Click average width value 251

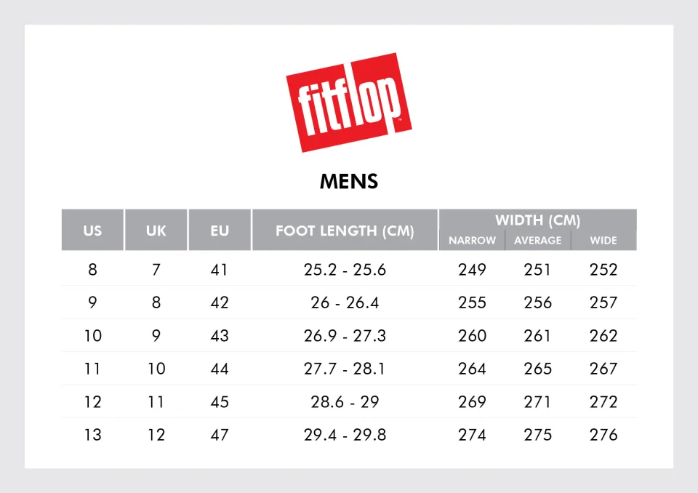click(x=538, y=270)
